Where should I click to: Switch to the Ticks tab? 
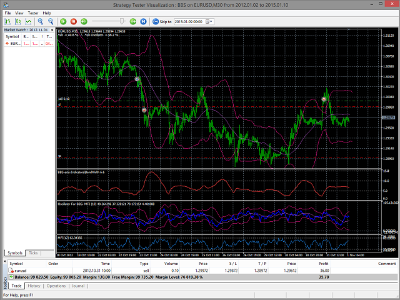[33, 253]
